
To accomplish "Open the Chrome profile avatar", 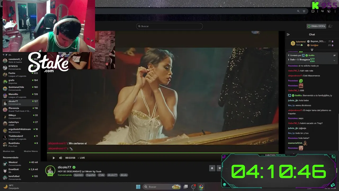I will coord(329,11).
